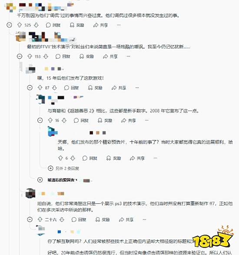Collapse the thread of the 153-vote comment
The height and width of the screenshot is (255, 239).
point(20,56)
